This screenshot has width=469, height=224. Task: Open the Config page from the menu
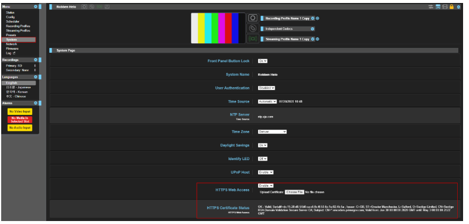pos(10,17)
